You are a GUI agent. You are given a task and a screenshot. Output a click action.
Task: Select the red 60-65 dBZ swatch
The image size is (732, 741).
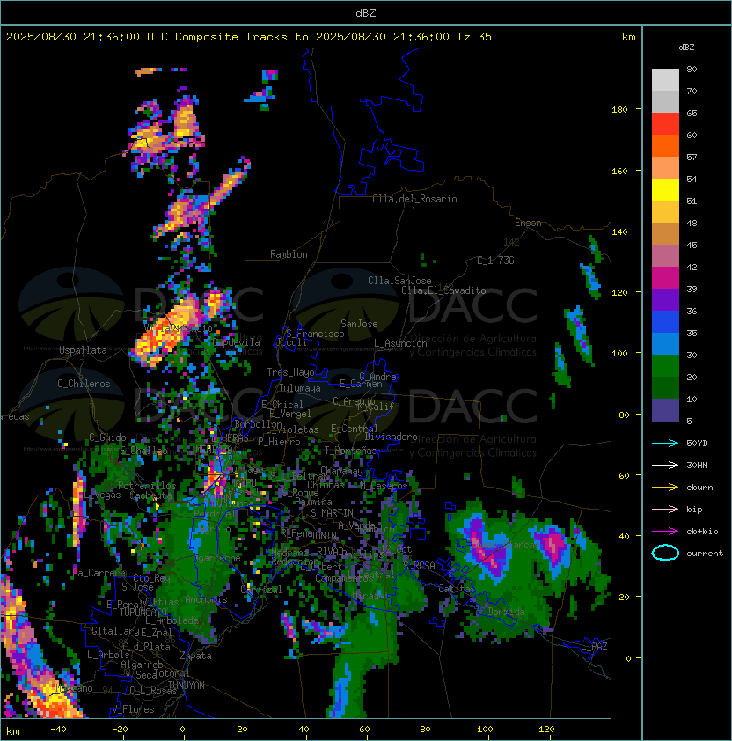pos(665,124)
